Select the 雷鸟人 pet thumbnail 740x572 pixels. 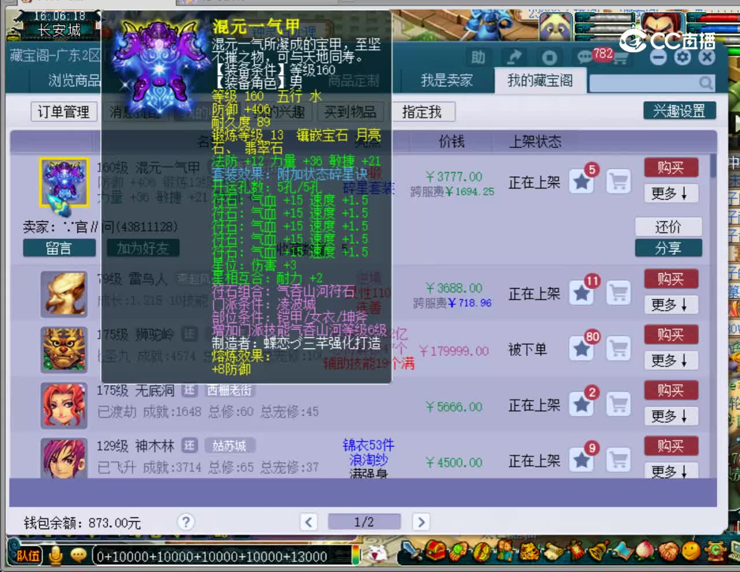click(64, 294)
